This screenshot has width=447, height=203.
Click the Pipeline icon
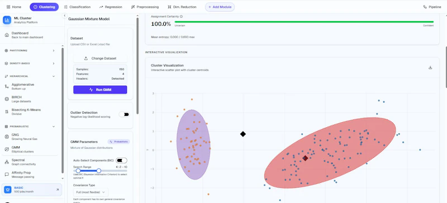point(425,7)
